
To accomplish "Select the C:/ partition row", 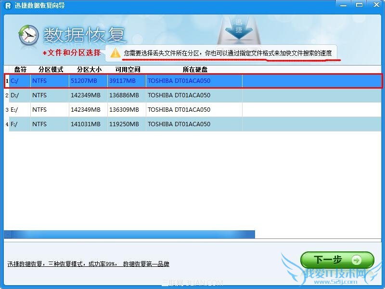I will coord(193,81).
